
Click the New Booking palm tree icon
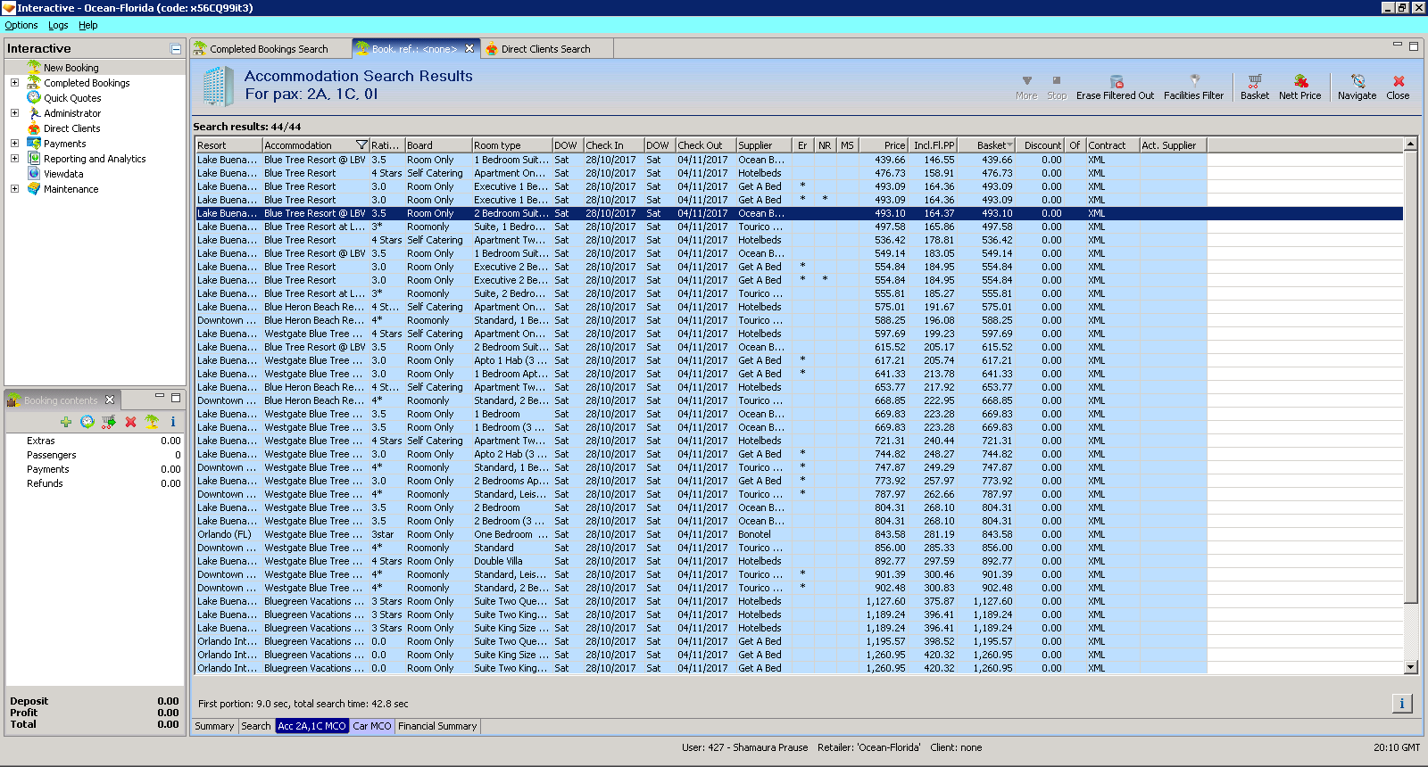(x=34, y=67)
